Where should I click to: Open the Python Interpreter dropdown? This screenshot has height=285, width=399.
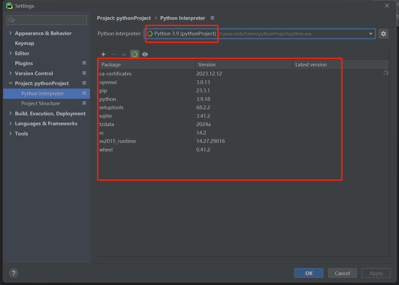tap(371, 34)
